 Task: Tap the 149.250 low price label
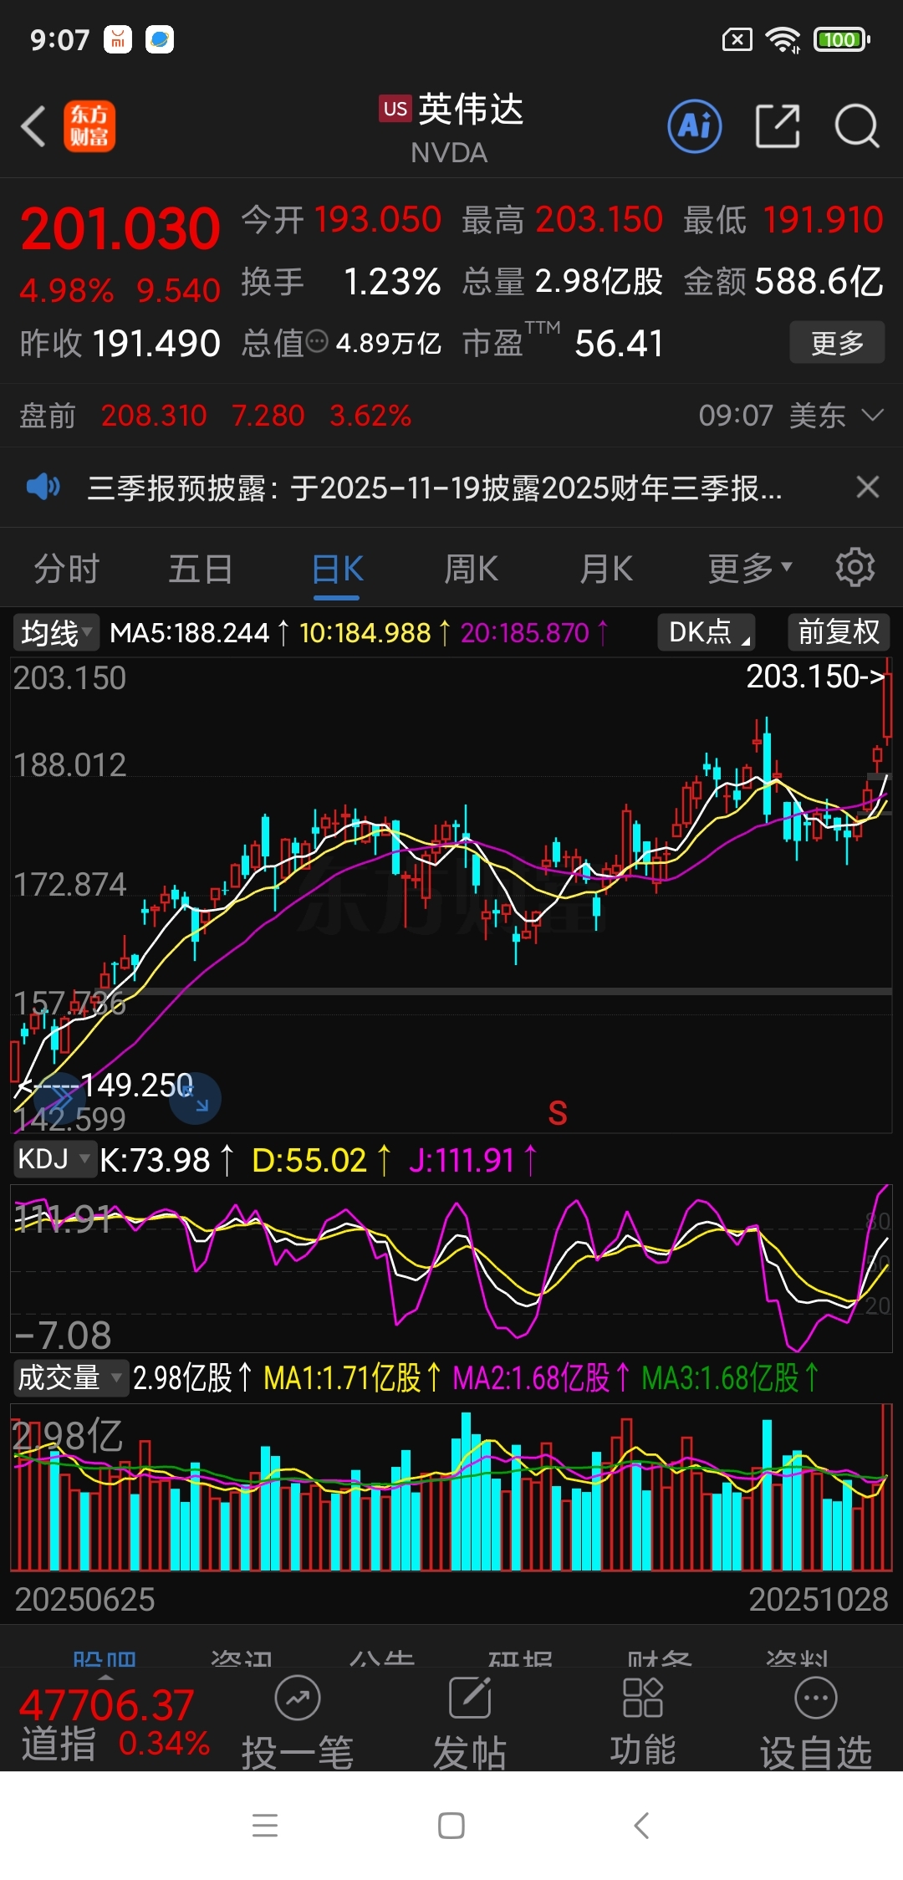(x=136, y=1086)
